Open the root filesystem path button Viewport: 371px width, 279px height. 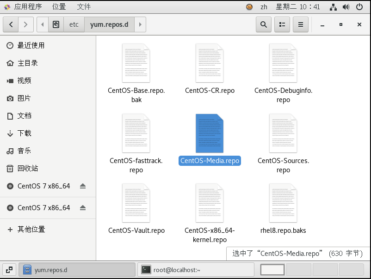coord(56,24)
